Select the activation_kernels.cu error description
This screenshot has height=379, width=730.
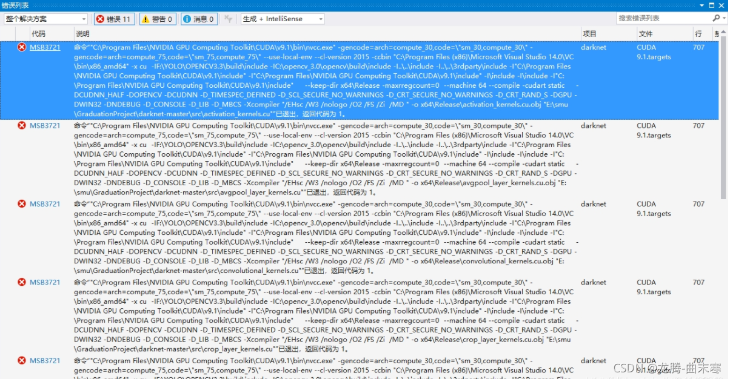pos(326,81)
